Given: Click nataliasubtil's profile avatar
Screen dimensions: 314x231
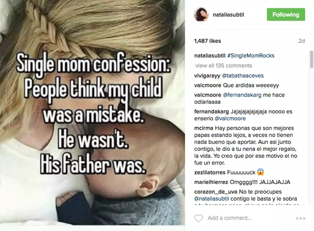Looking at the screenshot, I should click(201, 15).
